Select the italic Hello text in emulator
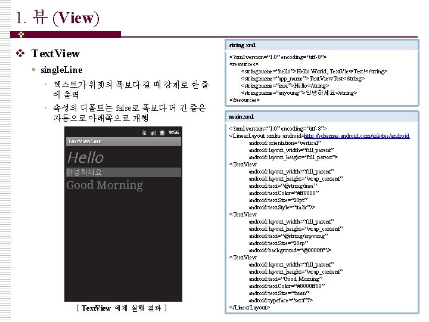The width and height of the screenshot is (429, 322). pos(85,157)
